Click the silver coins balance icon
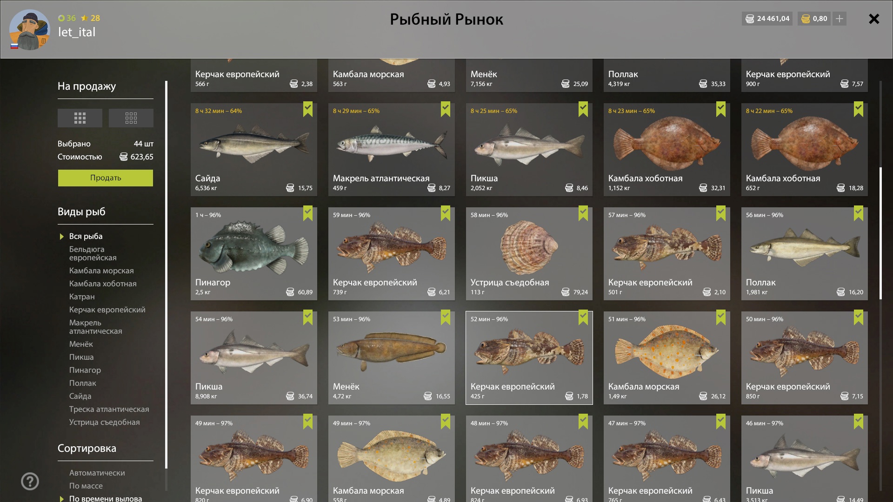Viewport: 893px width, 502px height. (x=750, y=19)
